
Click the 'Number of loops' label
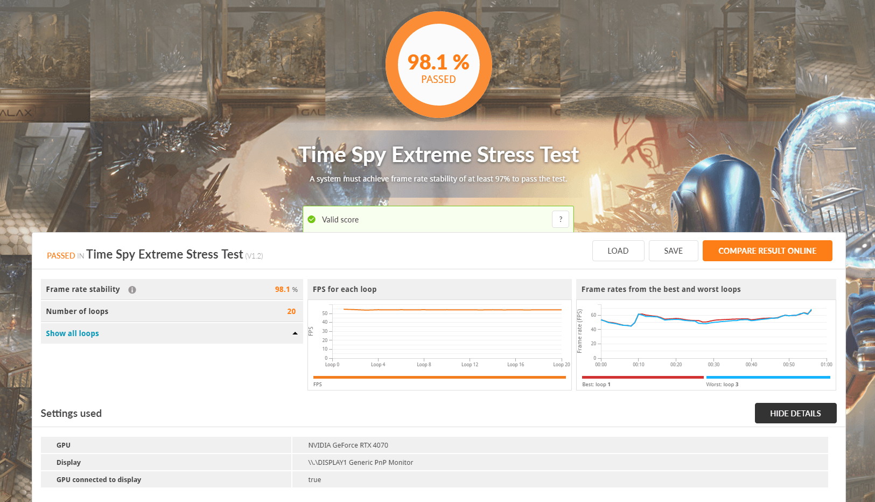point(77,311)
